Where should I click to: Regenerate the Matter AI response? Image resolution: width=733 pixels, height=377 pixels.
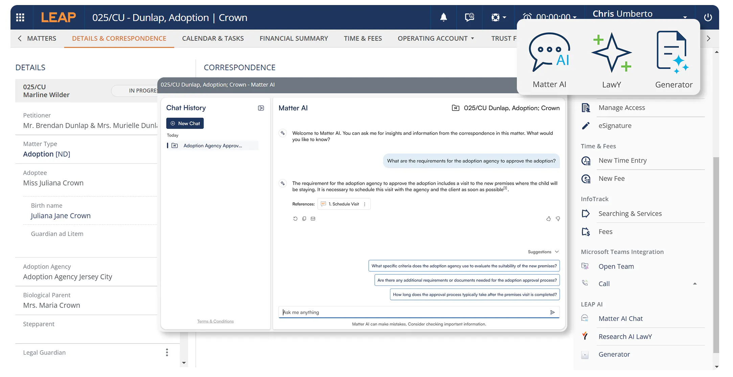tap(295, 219)
